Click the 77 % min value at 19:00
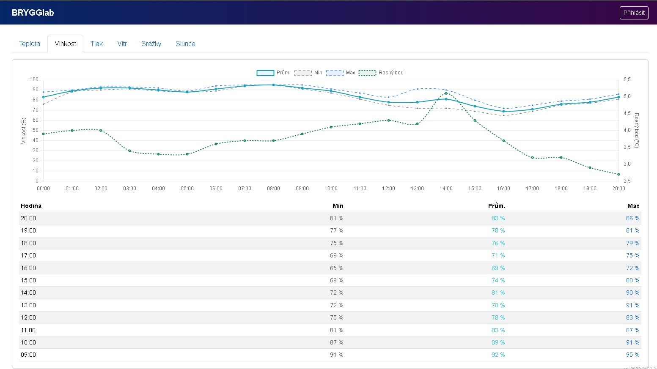The image size is (657, 369). pyautogui.click(x=337, y=230)
